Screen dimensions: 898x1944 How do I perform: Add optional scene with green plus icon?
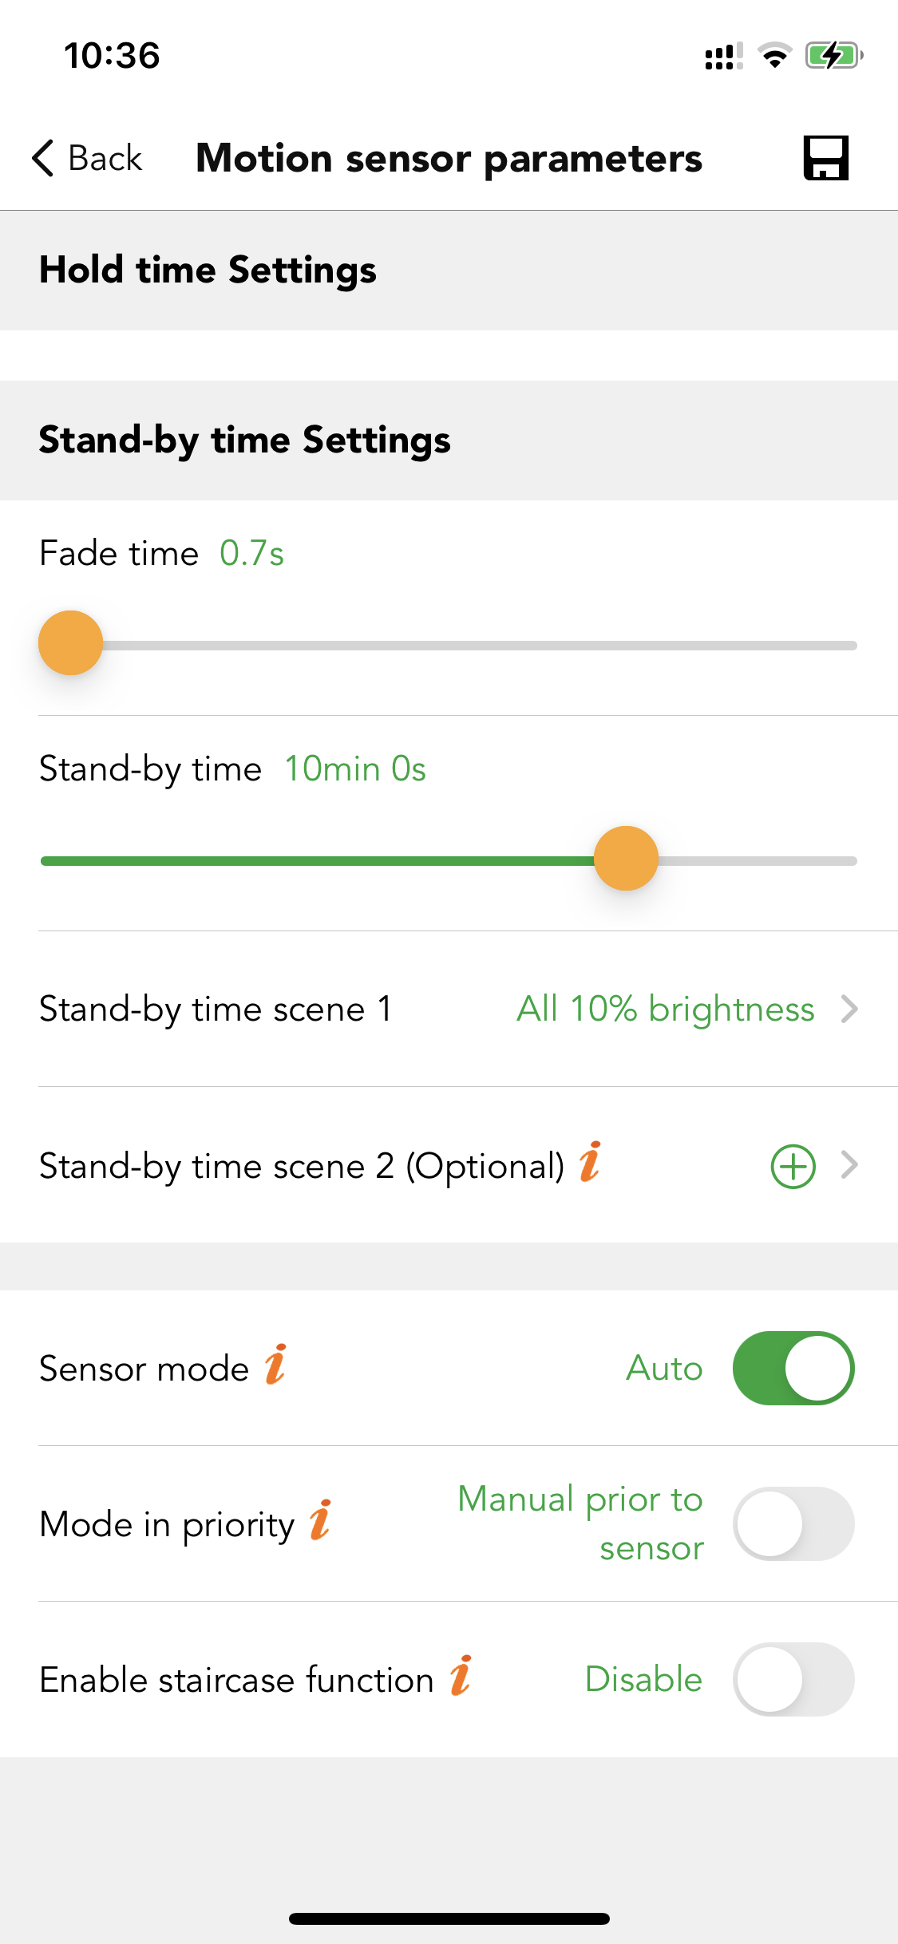point(793,1167)
